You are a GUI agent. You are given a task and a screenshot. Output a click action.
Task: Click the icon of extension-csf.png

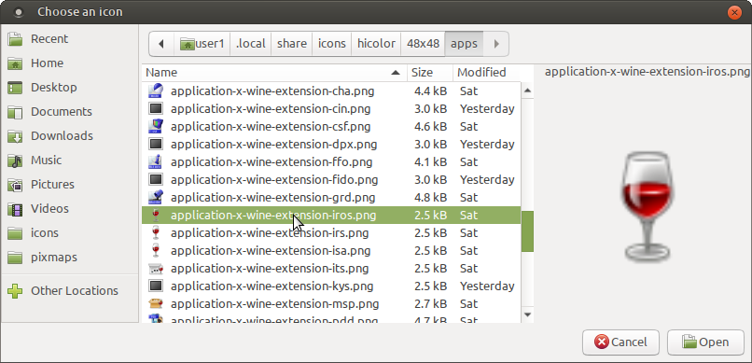click(x=156, y=126)
